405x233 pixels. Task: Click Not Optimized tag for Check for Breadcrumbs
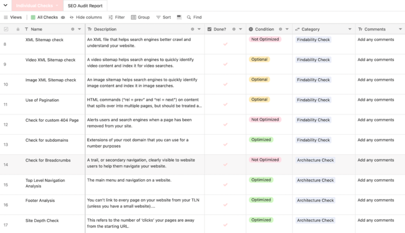point(265,160)
